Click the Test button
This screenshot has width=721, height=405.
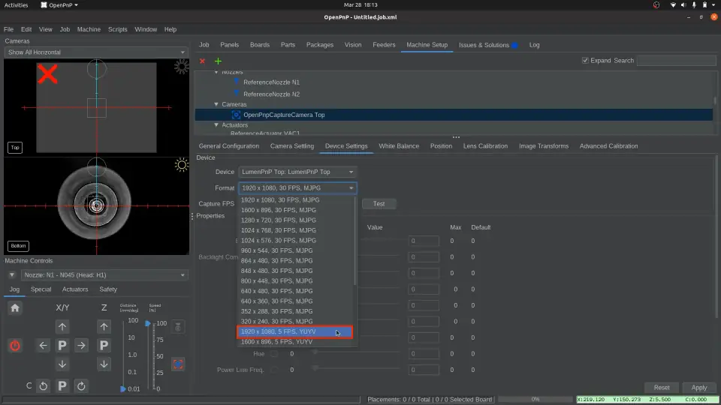click(379, 204)
